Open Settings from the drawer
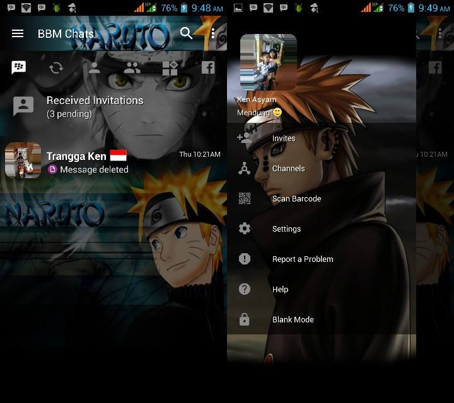The image size is (454, 403). (322, 229)
